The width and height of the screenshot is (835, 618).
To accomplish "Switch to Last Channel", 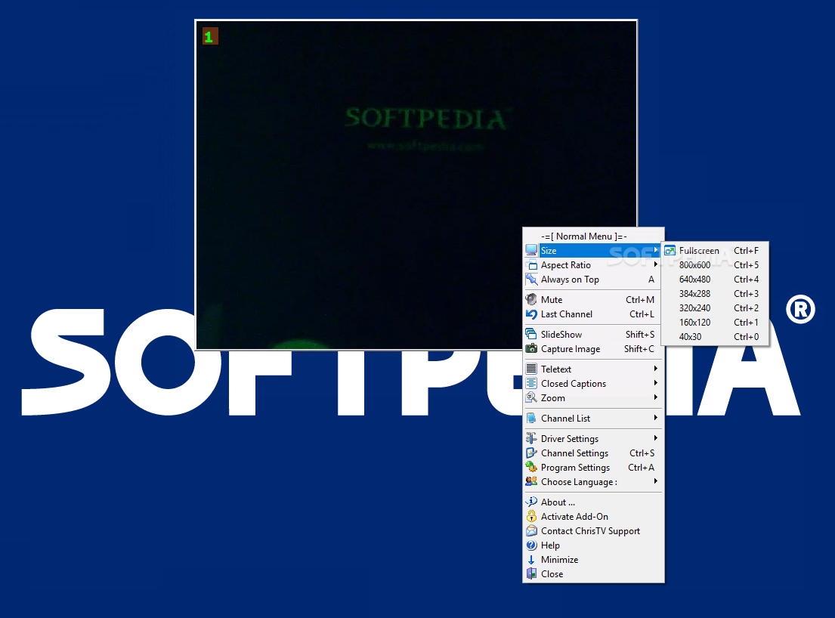I will click(x=593, y=314).
